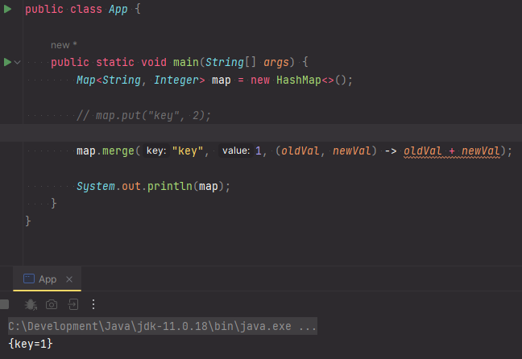Viewport: 522px width, 359px height.
Task: Select the App run tab
Action: point(48,279)
